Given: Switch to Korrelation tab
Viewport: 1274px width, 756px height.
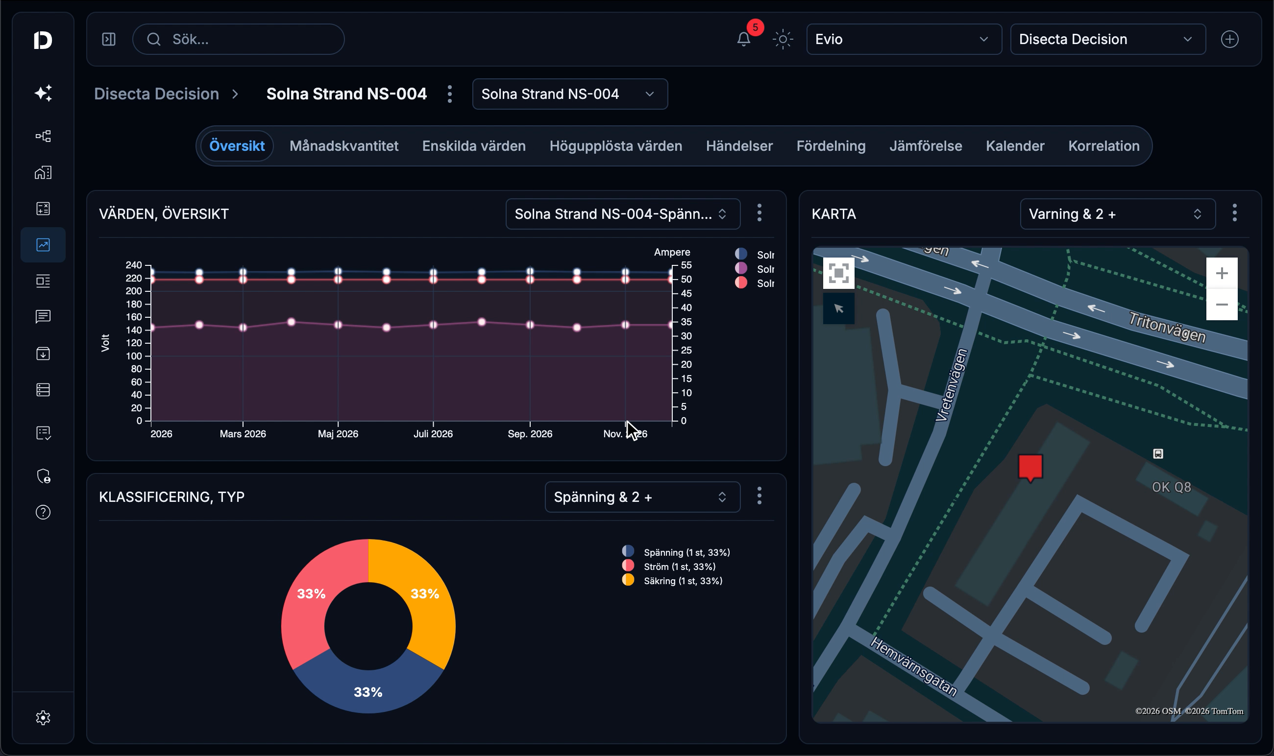Looking at the screenshot, I should (x=1104, y=146).
